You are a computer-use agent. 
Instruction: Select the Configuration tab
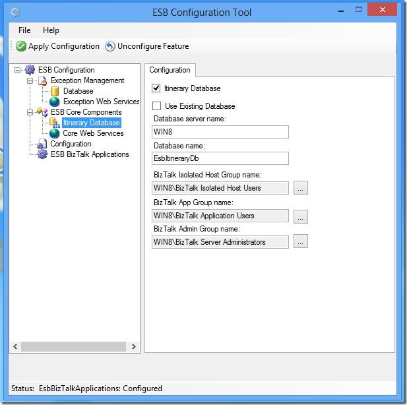[x=170, y=70]
